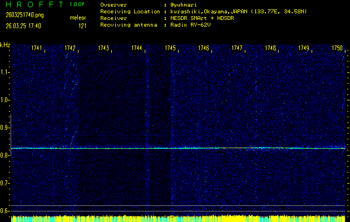Select the 0.6 kHz frequency label
This screenshot has width=350, height=222.
click(x=5, y=211)
